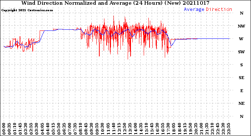Click the 16:55 time label
Image resolution: width=251 pixels, height=136 pixels.
pos(163,129)
